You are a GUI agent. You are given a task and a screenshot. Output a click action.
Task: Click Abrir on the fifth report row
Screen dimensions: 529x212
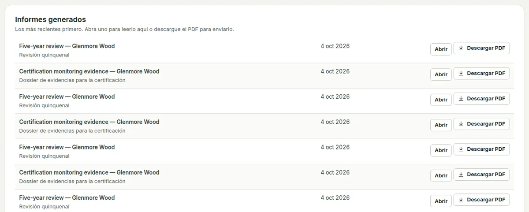click(x=441, y=150)
